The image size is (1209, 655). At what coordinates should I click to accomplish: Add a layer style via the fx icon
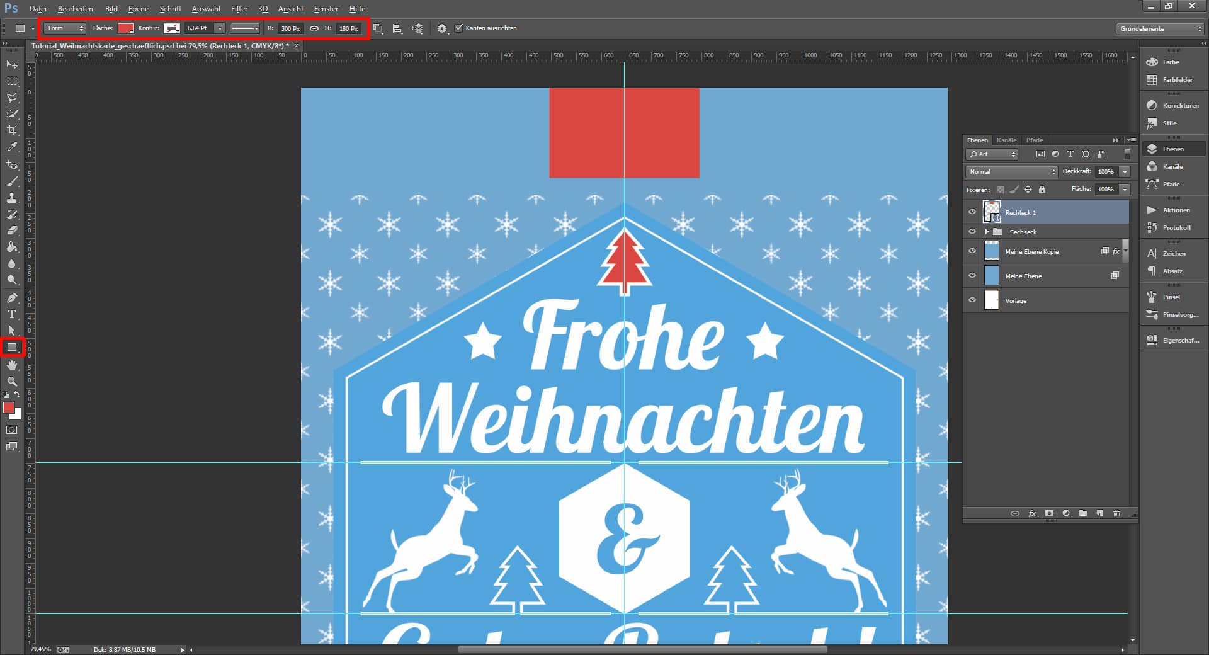click(1032, 513)
